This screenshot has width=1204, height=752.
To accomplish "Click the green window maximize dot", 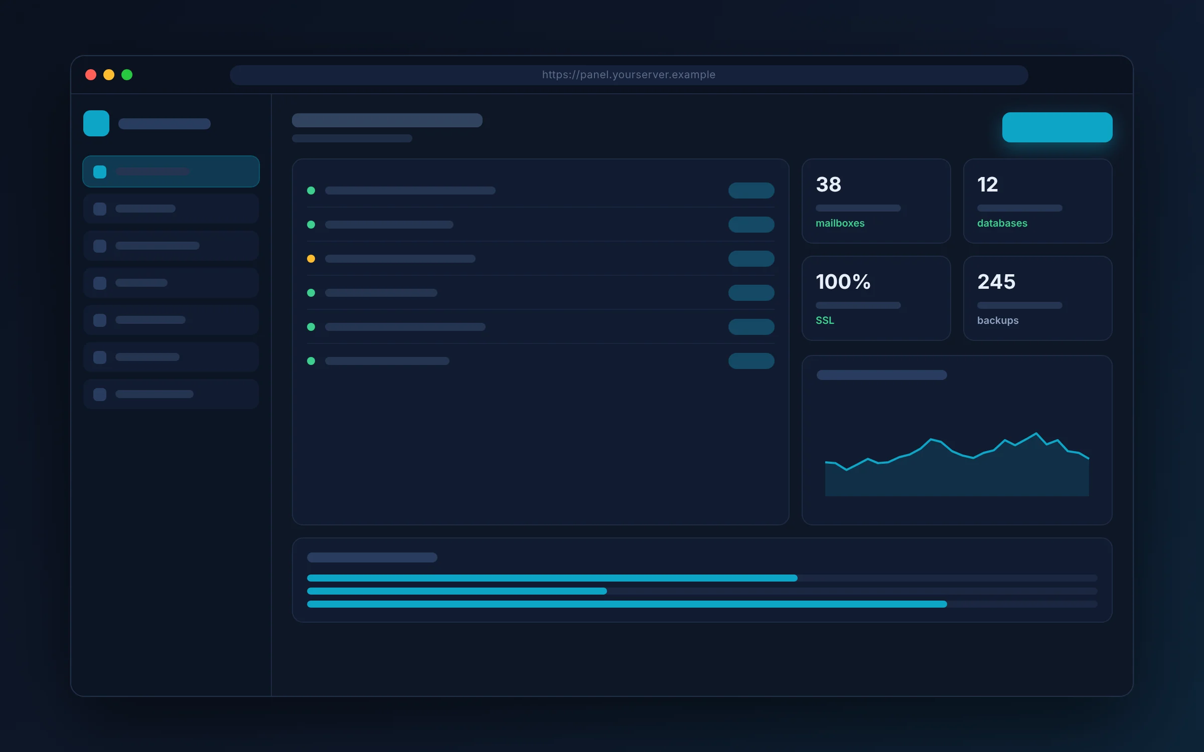I will point(127,75).
